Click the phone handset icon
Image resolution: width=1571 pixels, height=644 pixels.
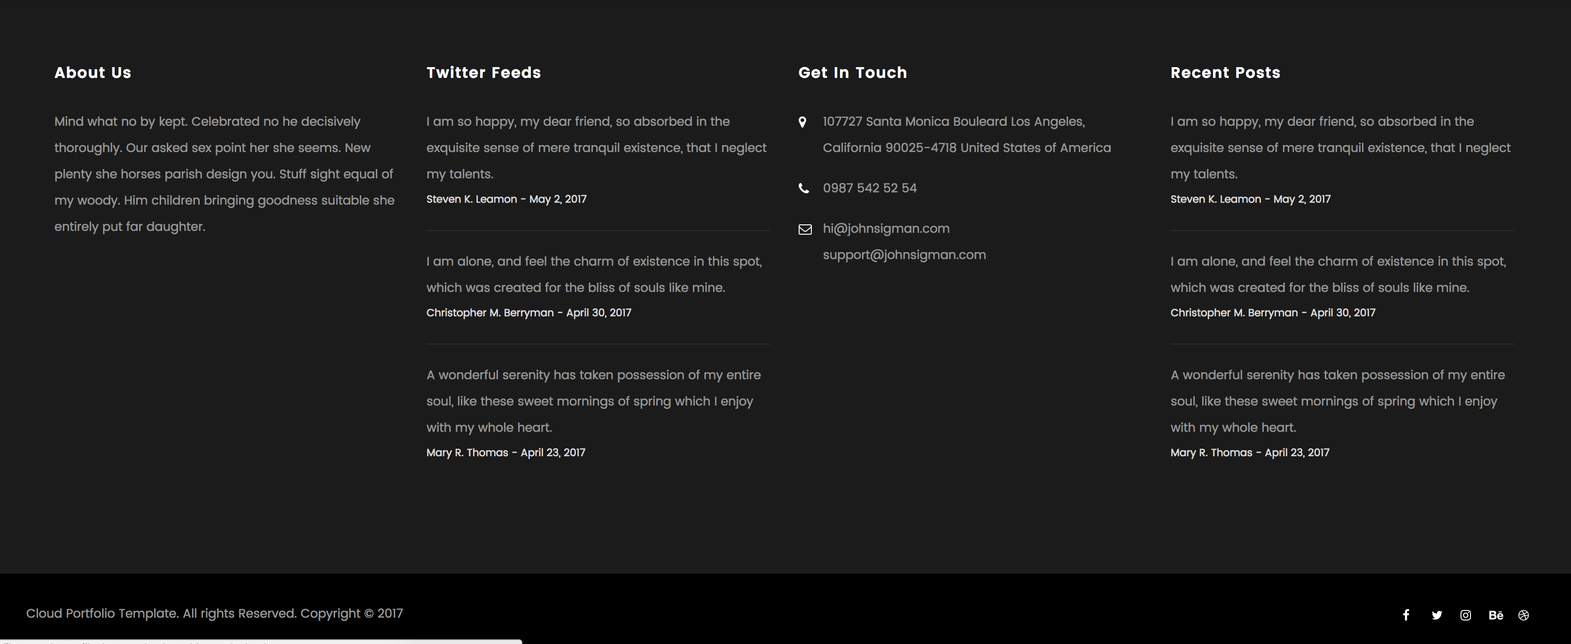pos(804,188)
